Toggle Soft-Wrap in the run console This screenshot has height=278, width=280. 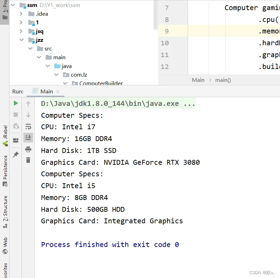tap(28, 126)
